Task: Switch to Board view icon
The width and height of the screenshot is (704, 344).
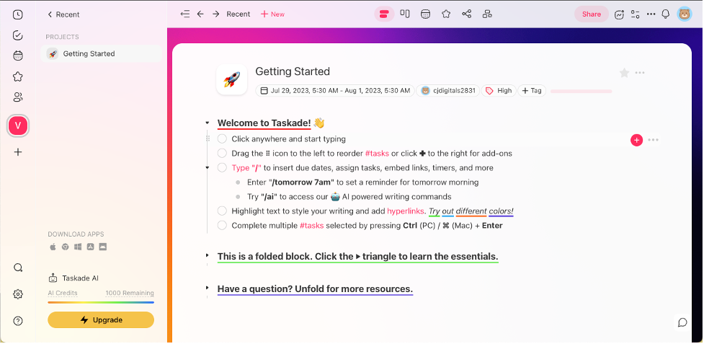Action: (405, 14)
